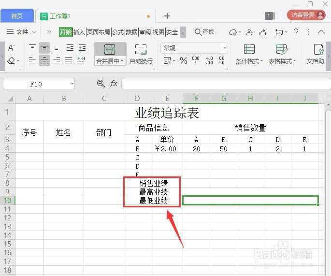The image size is (331, 276).
Task: Click the cell labeled 销售业绩
Action: pyautogui.click(x=153, y=183)
